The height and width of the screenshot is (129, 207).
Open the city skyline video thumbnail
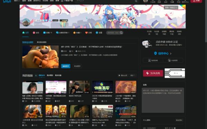pos(102,111)
